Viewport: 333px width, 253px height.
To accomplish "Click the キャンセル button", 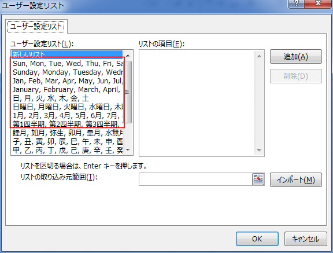I will pos(305,239).
